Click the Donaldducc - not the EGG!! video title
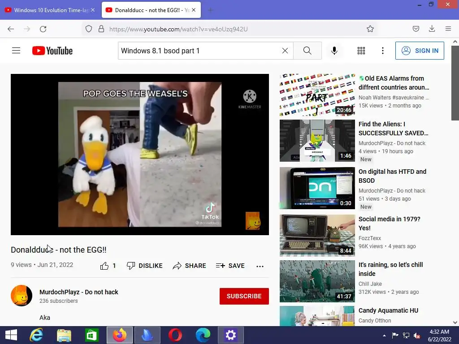This screenshot has width=459, height=344. (59, 249)
